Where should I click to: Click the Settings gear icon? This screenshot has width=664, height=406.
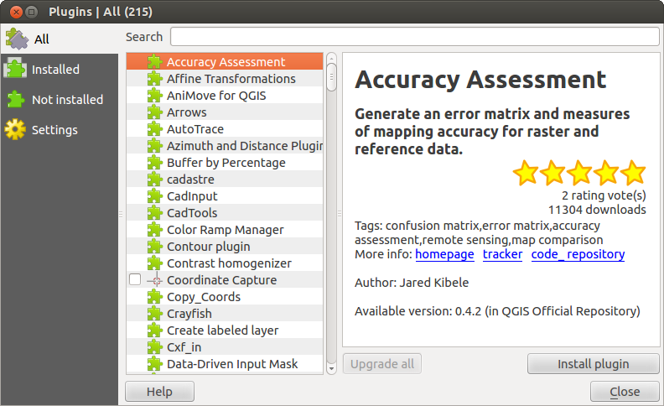tap(16, 130)
